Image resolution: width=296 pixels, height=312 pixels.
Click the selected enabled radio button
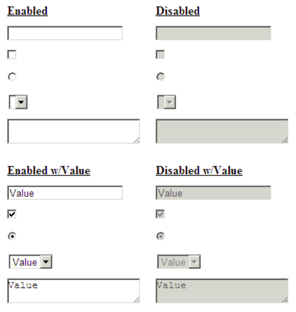coord(12,236)
